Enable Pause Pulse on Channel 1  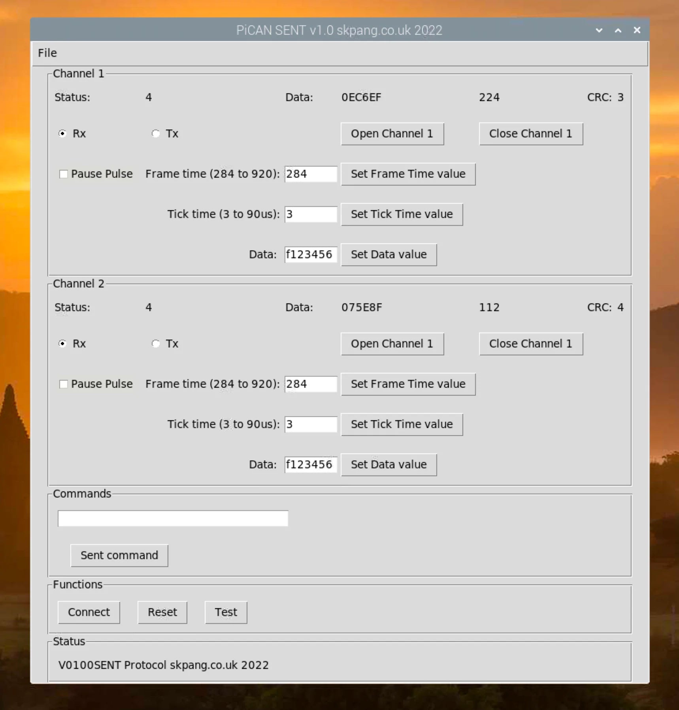click(x=64, y=174)
